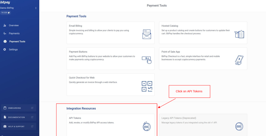Open Overview in the sidebar
This screenshot has width=266, height=136.
tap(14, 25)
